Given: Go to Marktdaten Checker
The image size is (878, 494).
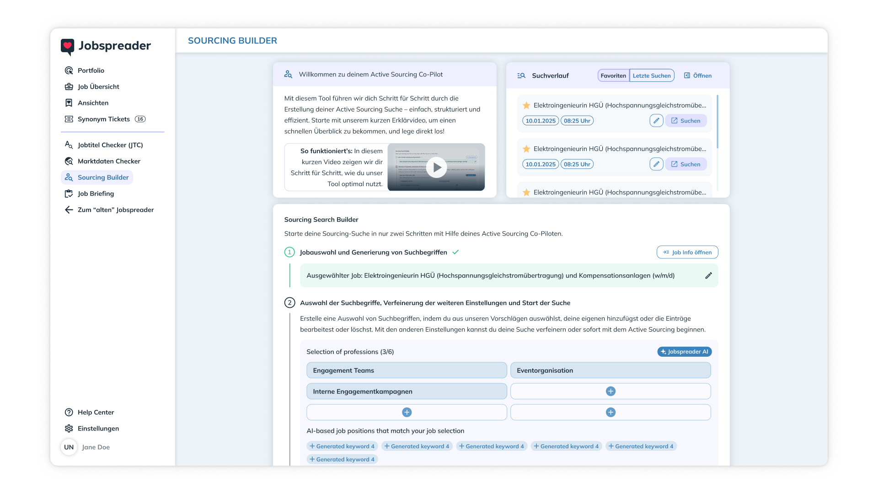Looking at the screenshot, I should [x=109, y=161].
